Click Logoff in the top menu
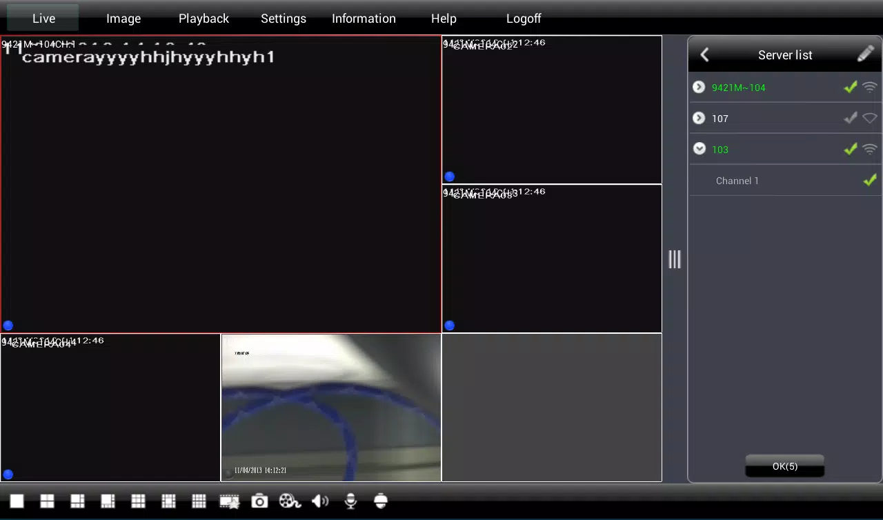The height and width of the screenshot is (520, 883). tap(524, 19)
